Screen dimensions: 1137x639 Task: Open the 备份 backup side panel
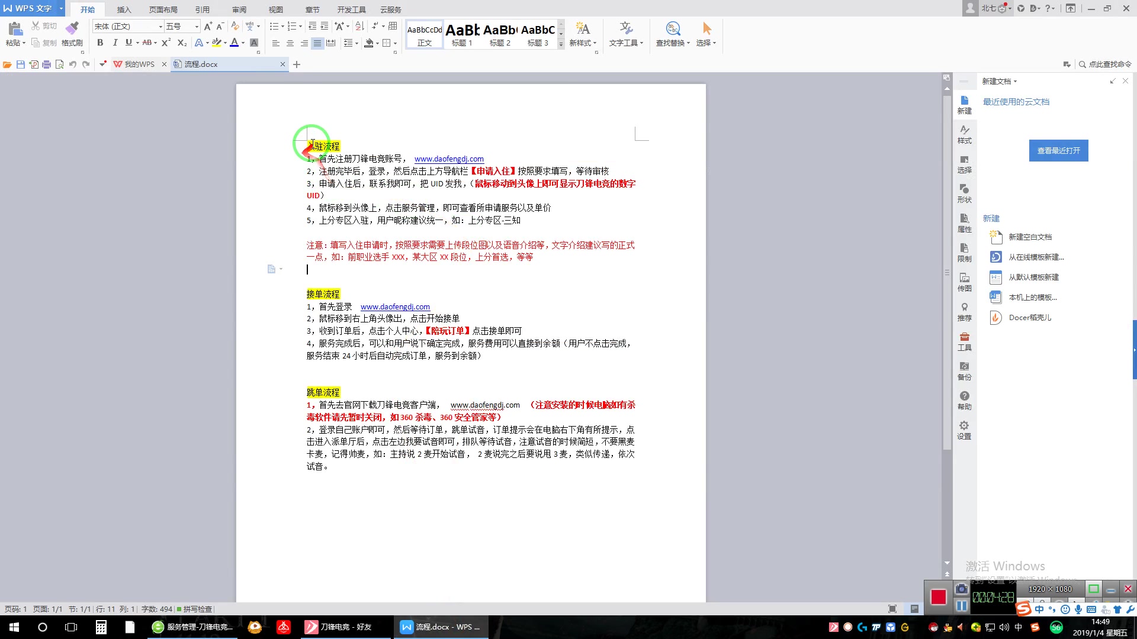964,371
